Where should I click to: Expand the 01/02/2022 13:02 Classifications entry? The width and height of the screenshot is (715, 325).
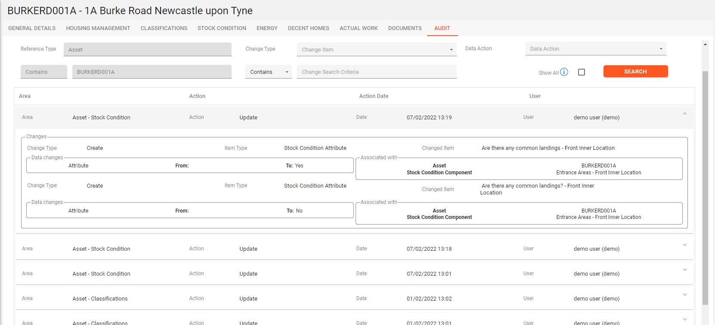point(684,295)
